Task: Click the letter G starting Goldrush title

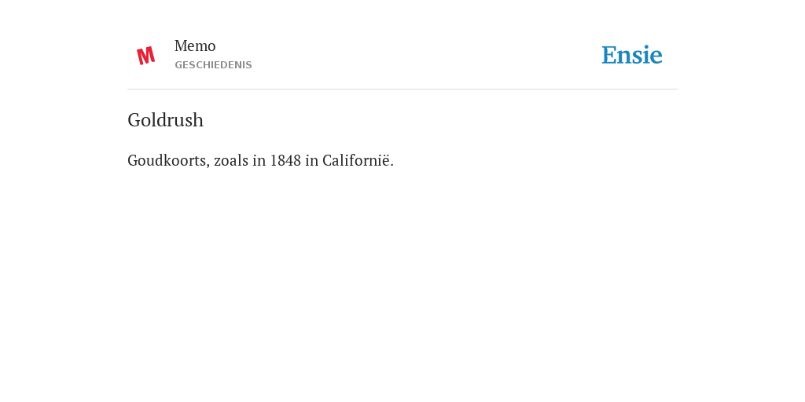Action: [134, 120]
